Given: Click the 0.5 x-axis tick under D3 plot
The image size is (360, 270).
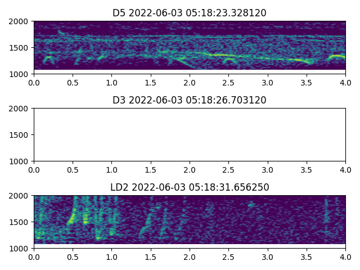Looking at the screenshot, I should point(73,169).
